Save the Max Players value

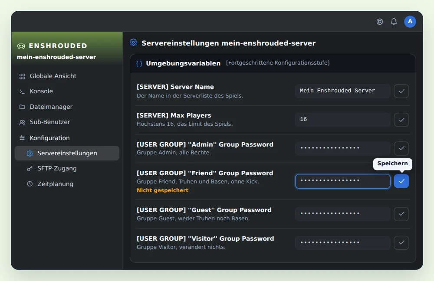(401, 120)
